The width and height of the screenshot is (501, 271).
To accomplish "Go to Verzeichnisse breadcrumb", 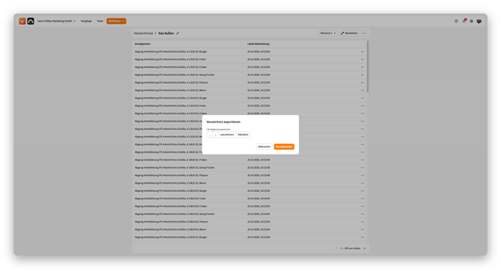I will 144,33.
